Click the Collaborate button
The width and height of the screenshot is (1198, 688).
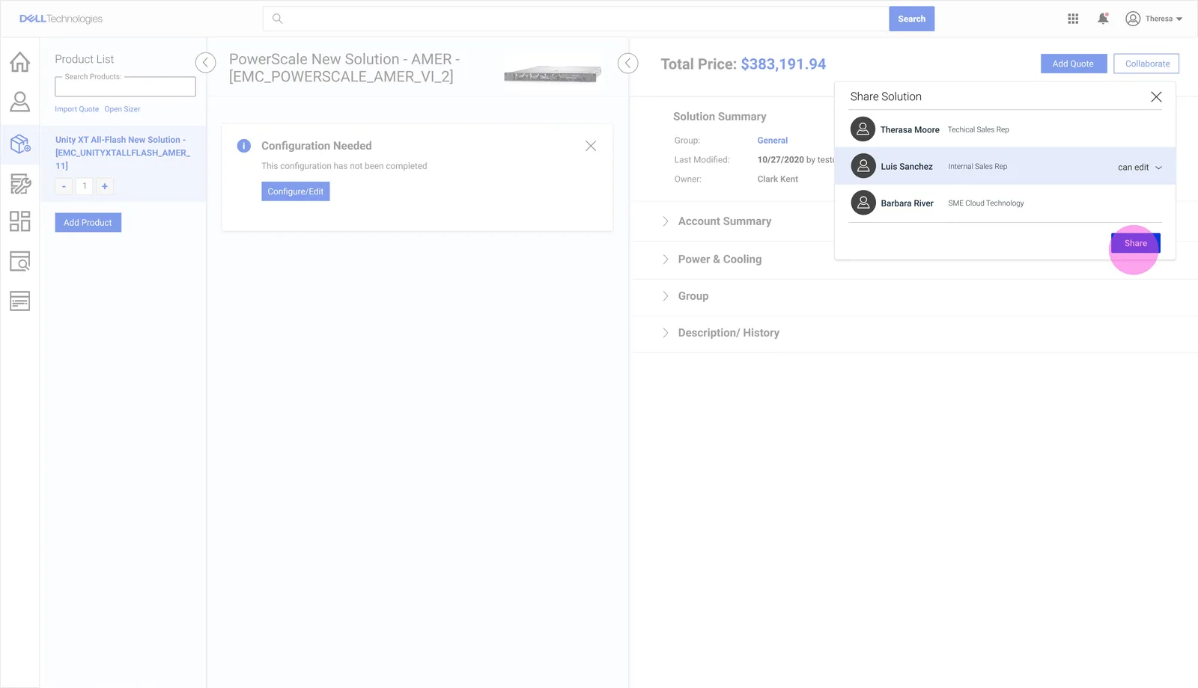1146,64
